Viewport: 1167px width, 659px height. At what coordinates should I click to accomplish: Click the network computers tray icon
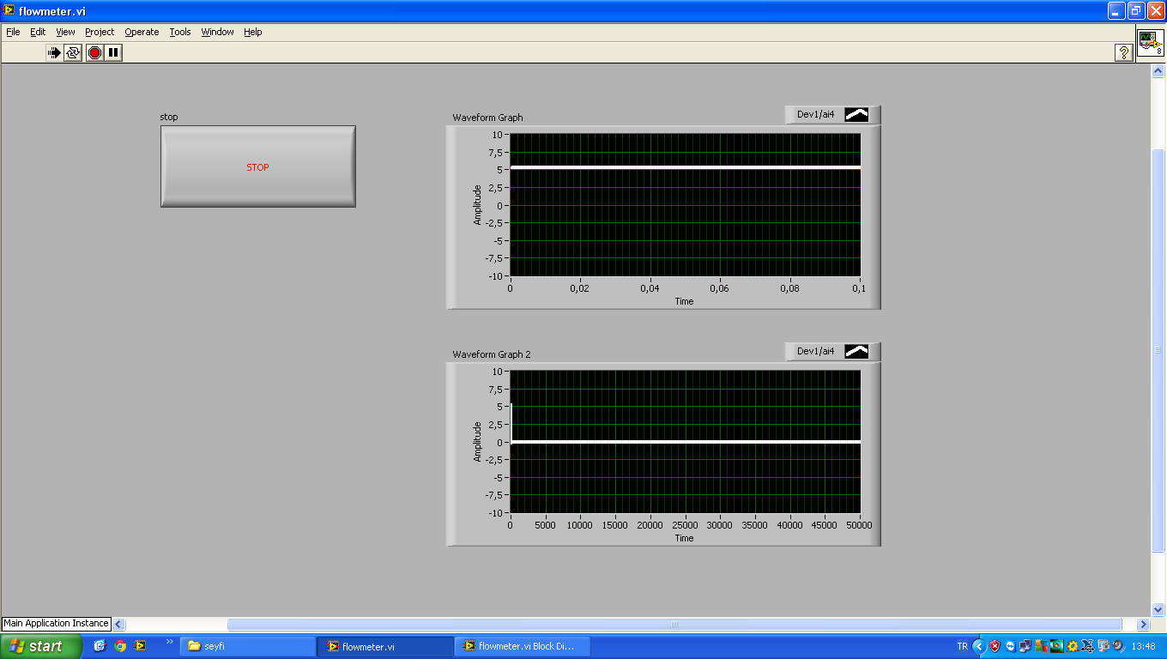(1025, 646)
